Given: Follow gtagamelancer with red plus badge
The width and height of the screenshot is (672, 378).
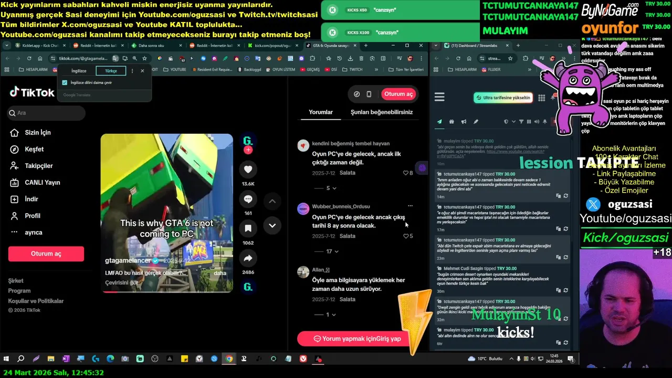Looking at the screenshot, I should point(248,150).
